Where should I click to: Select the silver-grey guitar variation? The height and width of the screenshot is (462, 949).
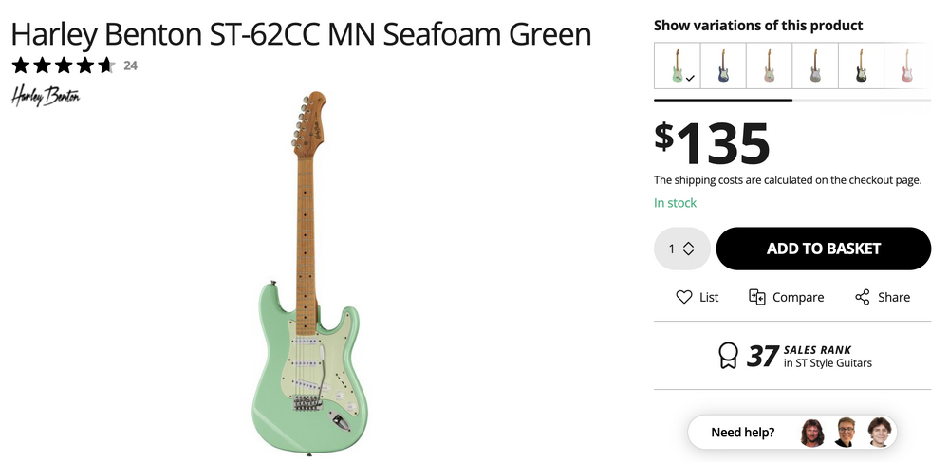point(814,66)
